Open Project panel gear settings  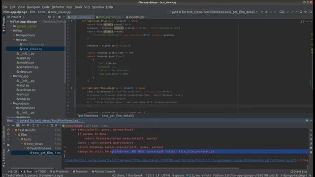tap(59, 17)
